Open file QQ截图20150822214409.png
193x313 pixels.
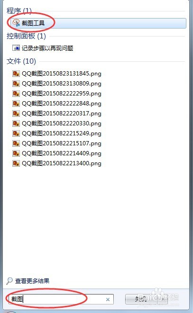pos(57,153)
